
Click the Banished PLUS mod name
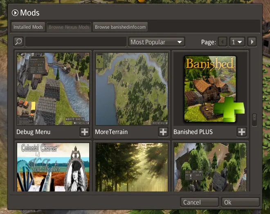click(193, 132)
